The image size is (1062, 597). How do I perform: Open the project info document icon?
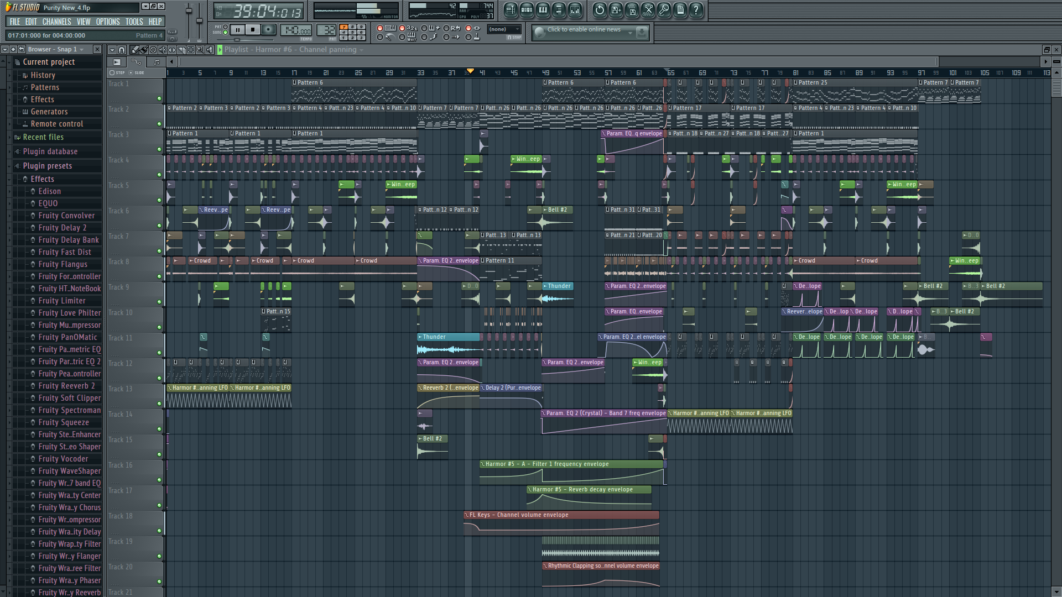click(x=680, y=9)
